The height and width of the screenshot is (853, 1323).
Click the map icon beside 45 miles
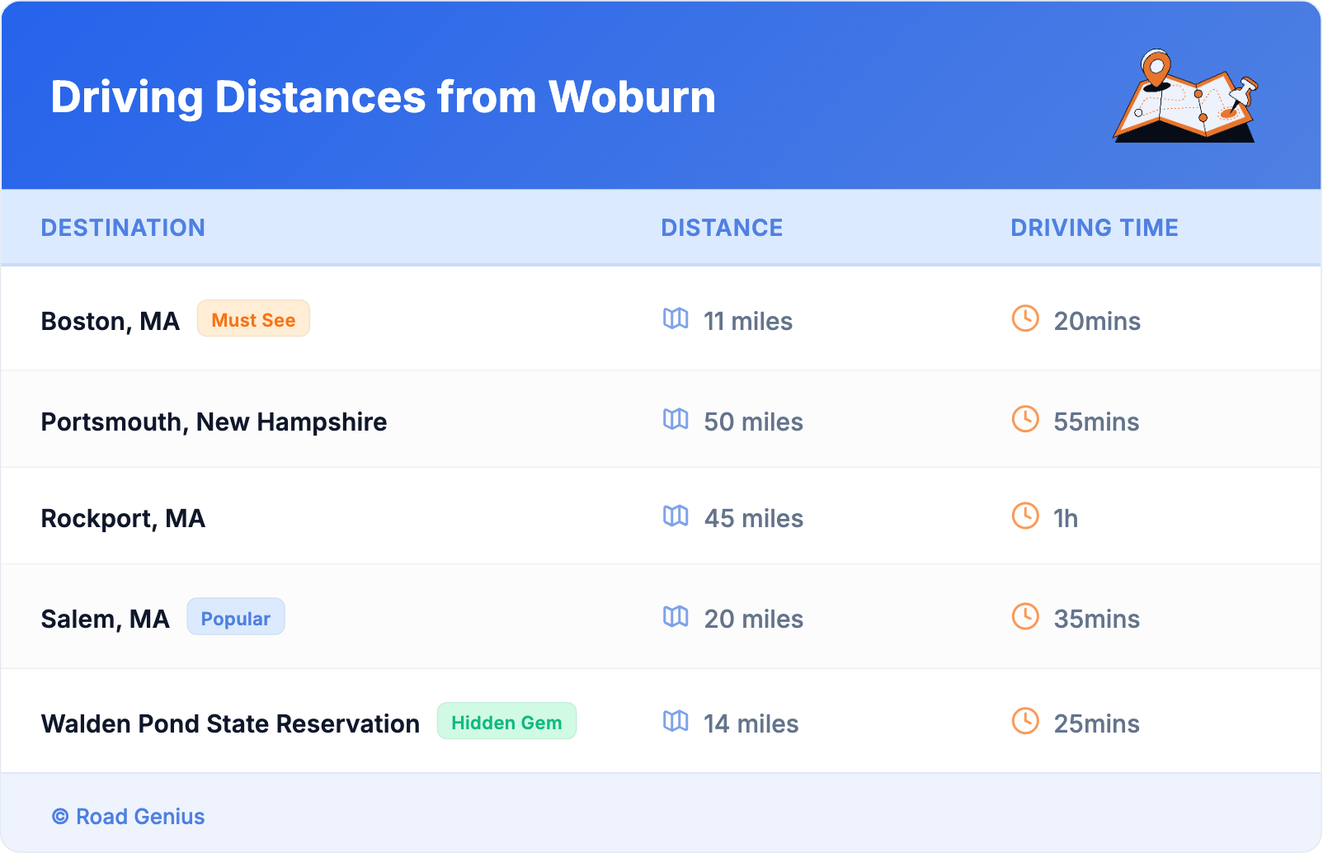pos(676,516)
